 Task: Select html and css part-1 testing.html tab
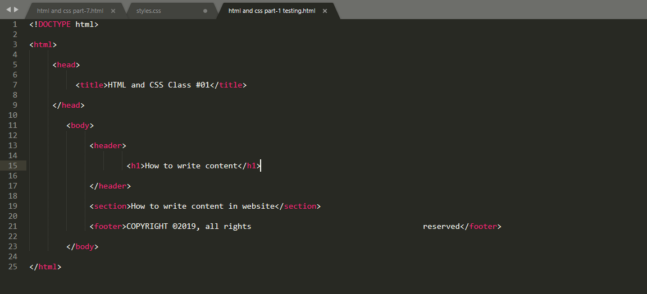pos(271,11)
